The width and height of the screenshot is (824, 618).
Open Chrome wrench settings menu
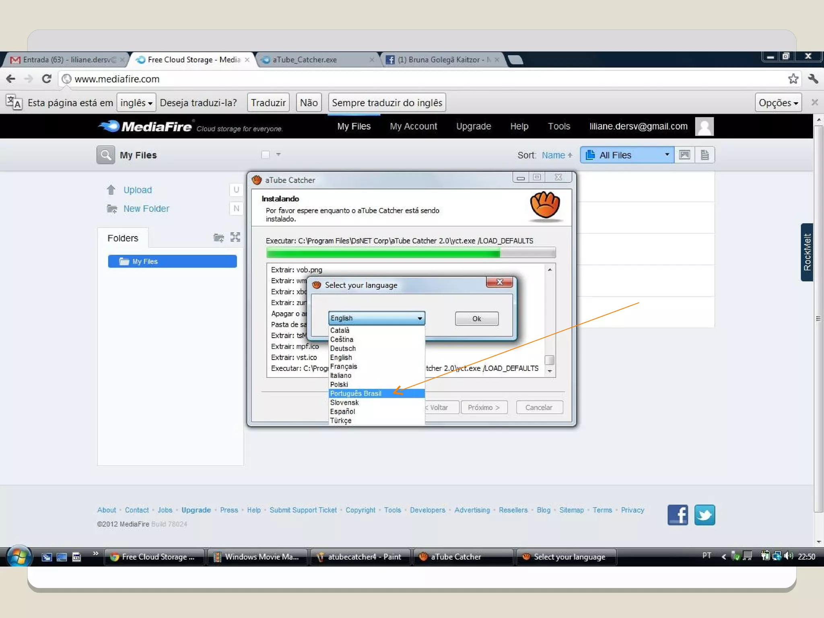point(813,79)
